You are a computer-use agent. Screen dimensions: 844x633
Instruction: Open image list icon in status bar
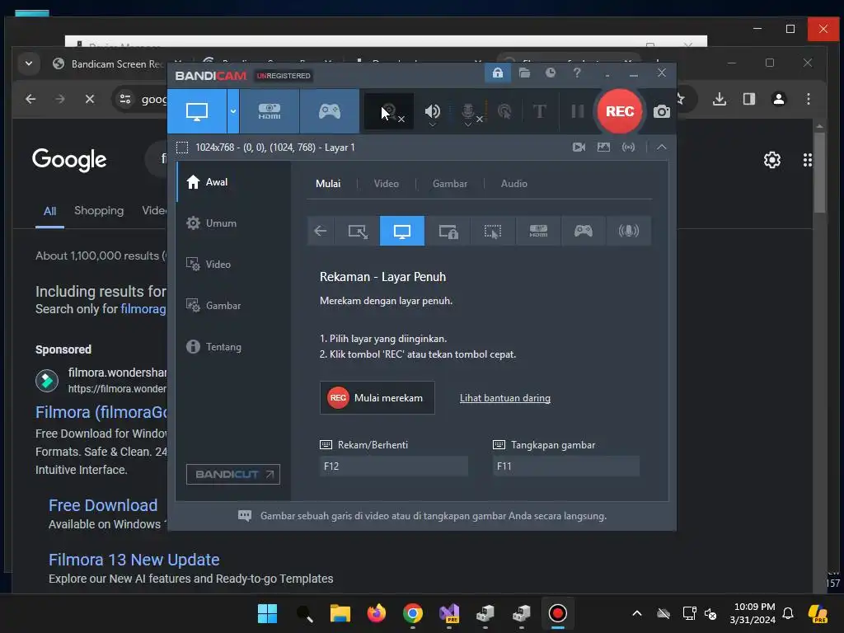coord(603,147)
